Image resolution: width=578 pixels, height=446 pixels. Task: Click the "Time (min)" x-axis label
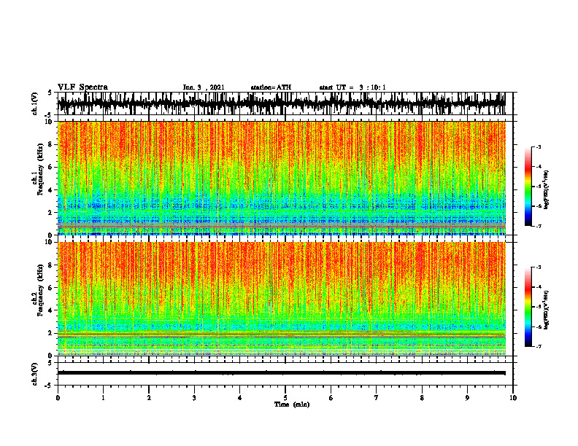(x=292, y=404)
